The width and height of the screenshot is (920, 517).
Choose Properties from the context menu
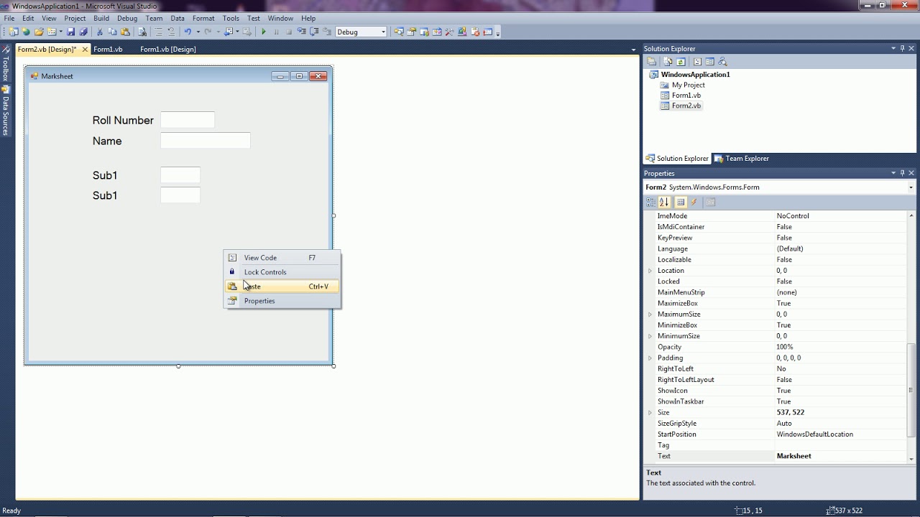pyautogui.click(x=282, y=301)
